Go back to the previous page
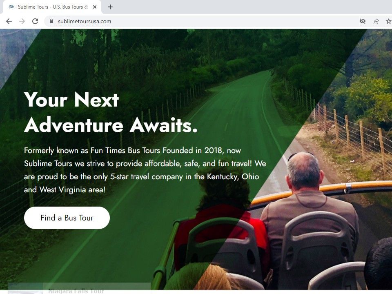This screenshot has height=294, width=392. click(9, 21)
